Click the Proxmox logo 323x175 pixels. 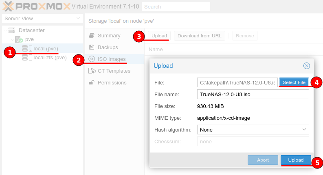pyautogui.click(x=36, y=6)
